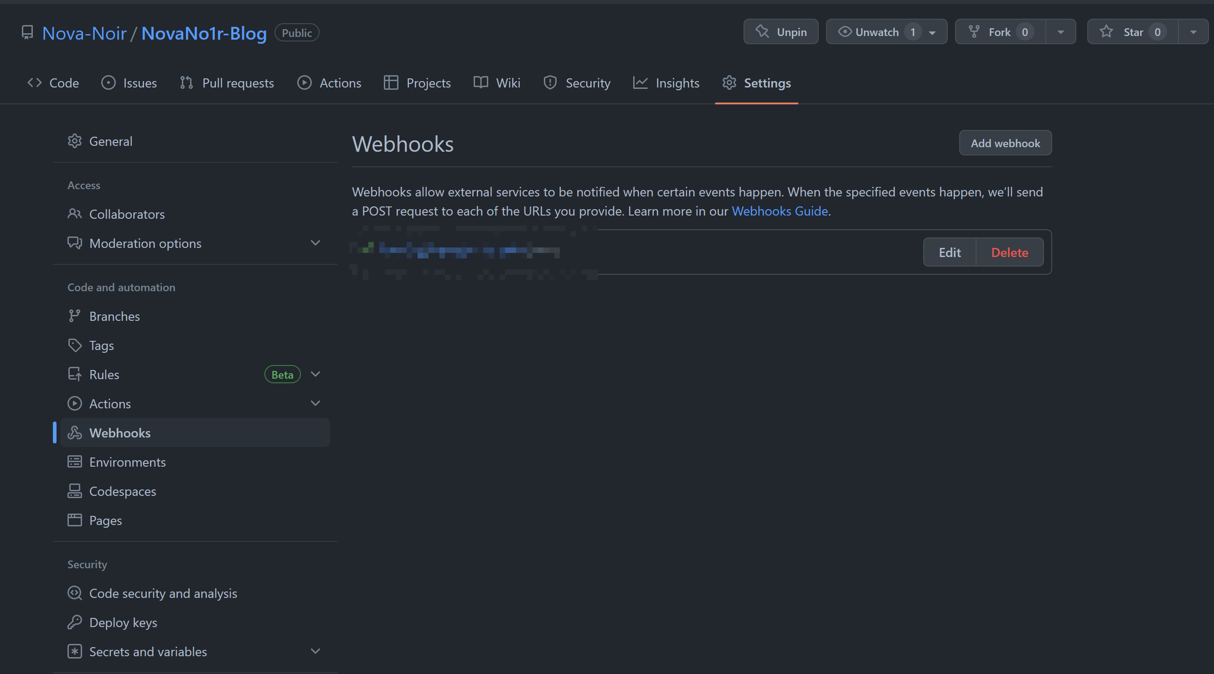
Task: Expand Secrets and variables section
Action: [315, 651]
